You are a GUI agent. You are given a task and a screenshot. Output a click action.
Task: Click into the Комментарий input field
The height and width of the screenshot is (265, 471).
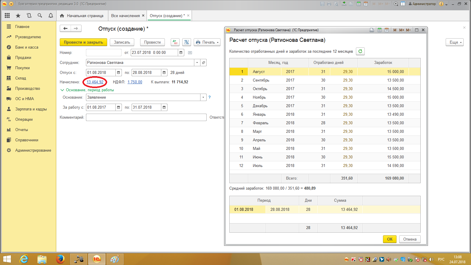point(146,117)
